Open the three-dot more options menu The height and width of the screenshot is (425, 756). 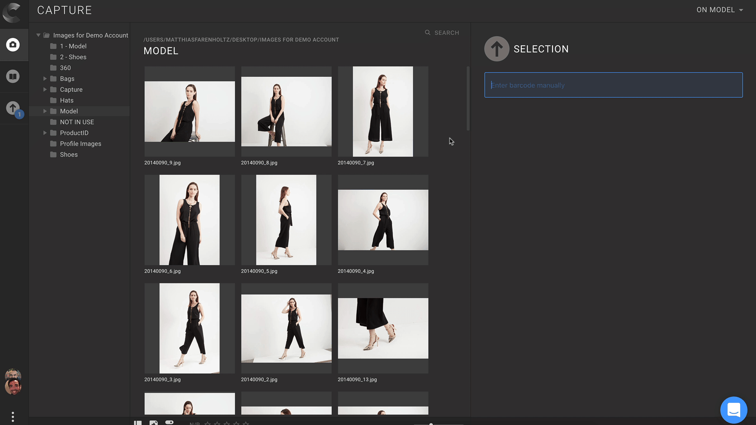(13, 416)
